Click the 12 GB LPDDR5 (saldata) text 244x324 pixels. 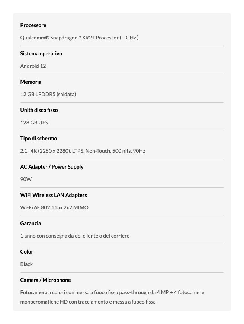(48, 94)
